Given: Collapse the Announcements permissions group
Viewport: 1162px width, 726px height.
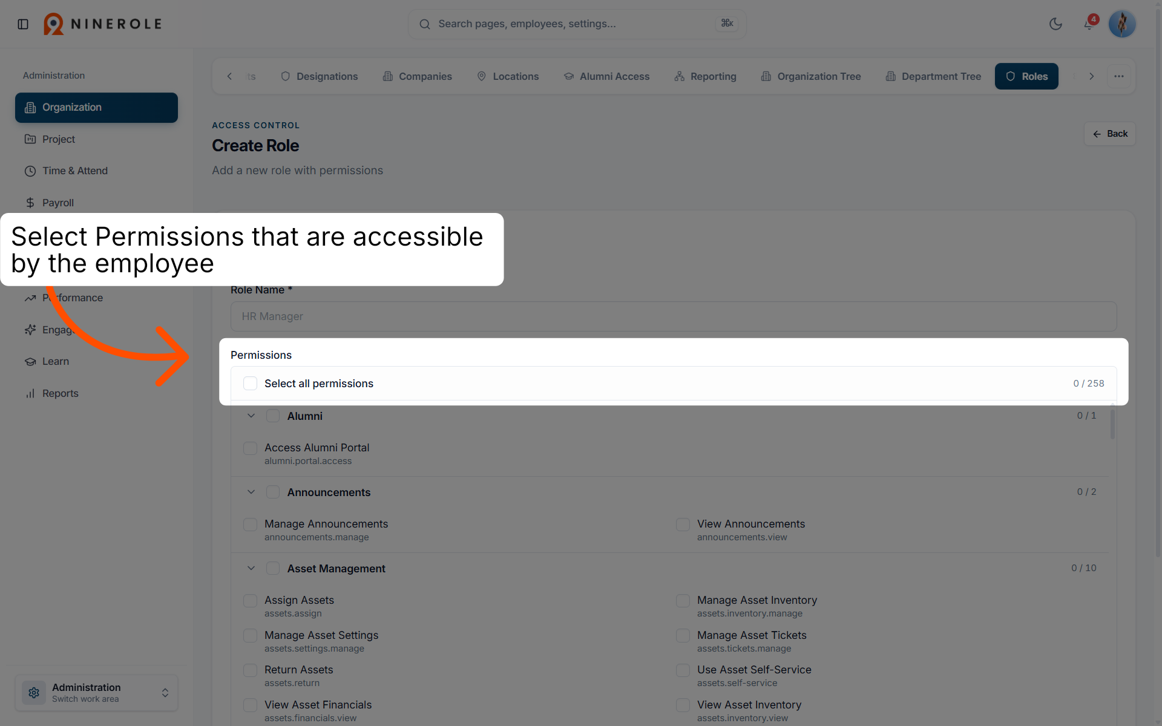Looking at the screenshot, I should 251,492.
